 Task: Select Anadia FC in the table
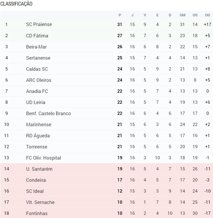pyautogui.click(x=37, y=91)
